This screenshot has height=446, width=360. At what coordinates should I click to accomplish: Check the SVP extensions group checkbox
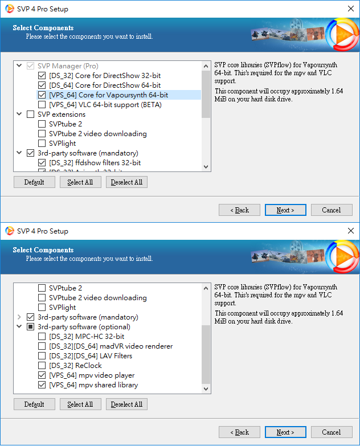pyautogui.click(x=30, y=114)
